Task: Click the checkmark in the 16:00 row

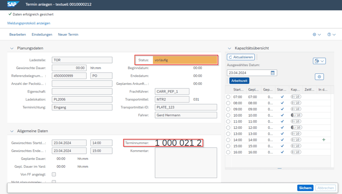Action: [282, 152]
